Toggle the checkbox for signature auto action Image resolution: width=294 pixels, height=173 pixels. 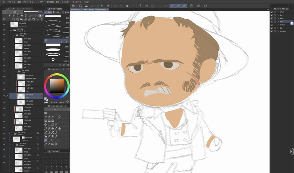271,31
